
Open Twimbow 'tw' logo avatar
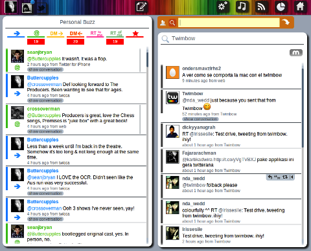[x=172, y=98]
